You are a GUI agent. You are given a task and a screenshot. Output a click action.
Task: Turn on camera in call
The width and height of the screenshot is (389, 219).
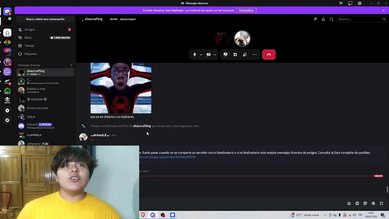(209, 54)
